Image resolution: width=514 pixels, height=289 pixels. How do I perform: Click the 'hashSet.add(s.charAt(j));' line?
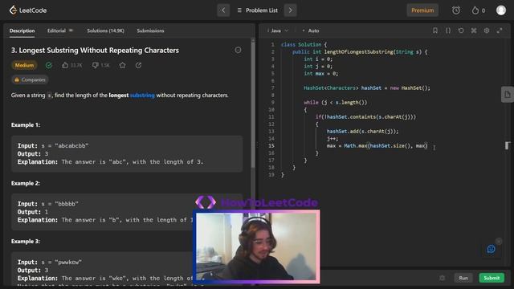362,132
